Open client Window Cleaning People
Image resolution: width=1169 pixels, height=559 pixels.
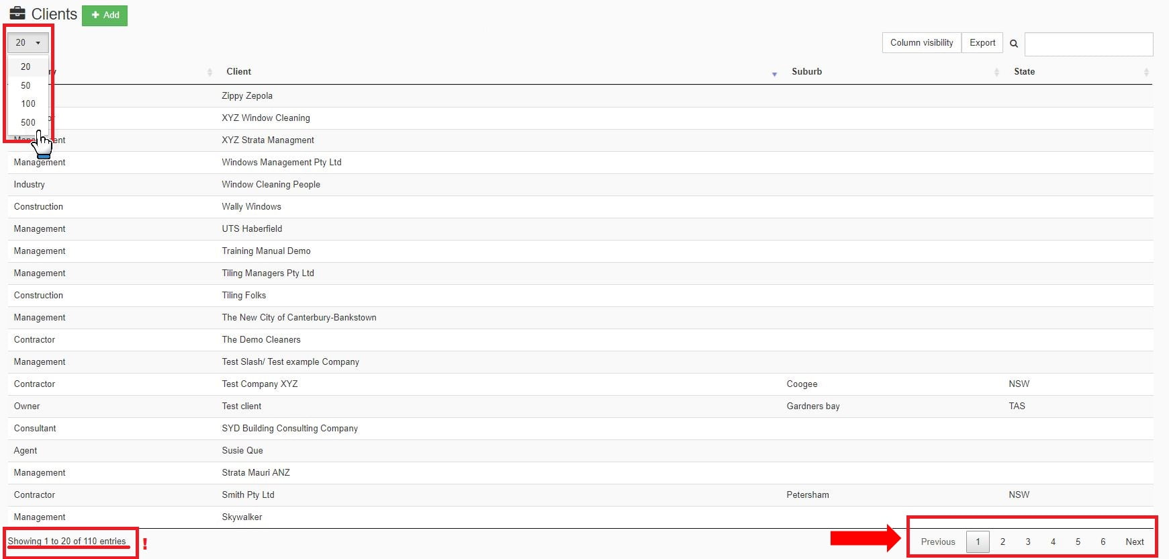271,184
